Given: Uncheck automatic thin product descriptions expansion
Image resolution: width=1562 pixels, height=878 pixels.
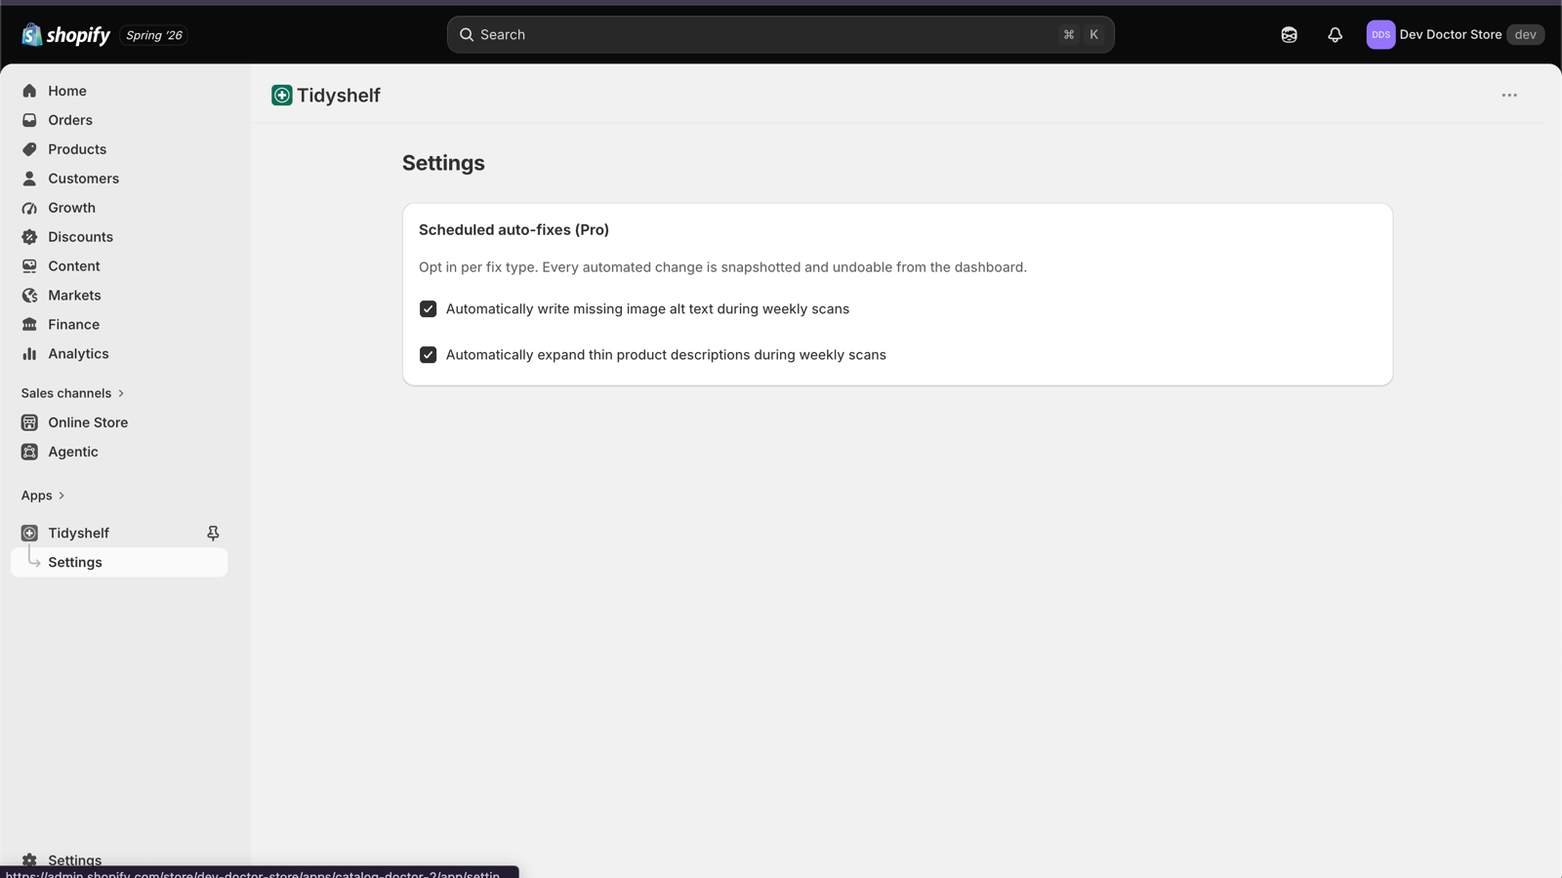Looking at the screenshot, I should pyautogui.click(x=428, y=355).
